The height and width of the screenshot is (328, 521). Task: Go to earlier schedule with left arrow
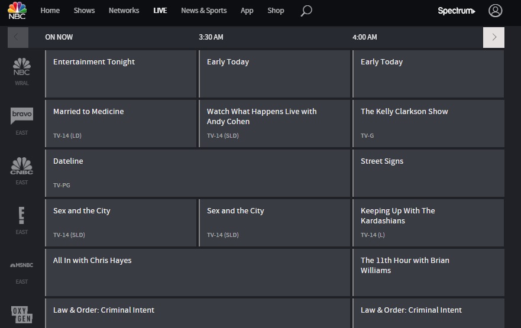pos(18,37)
